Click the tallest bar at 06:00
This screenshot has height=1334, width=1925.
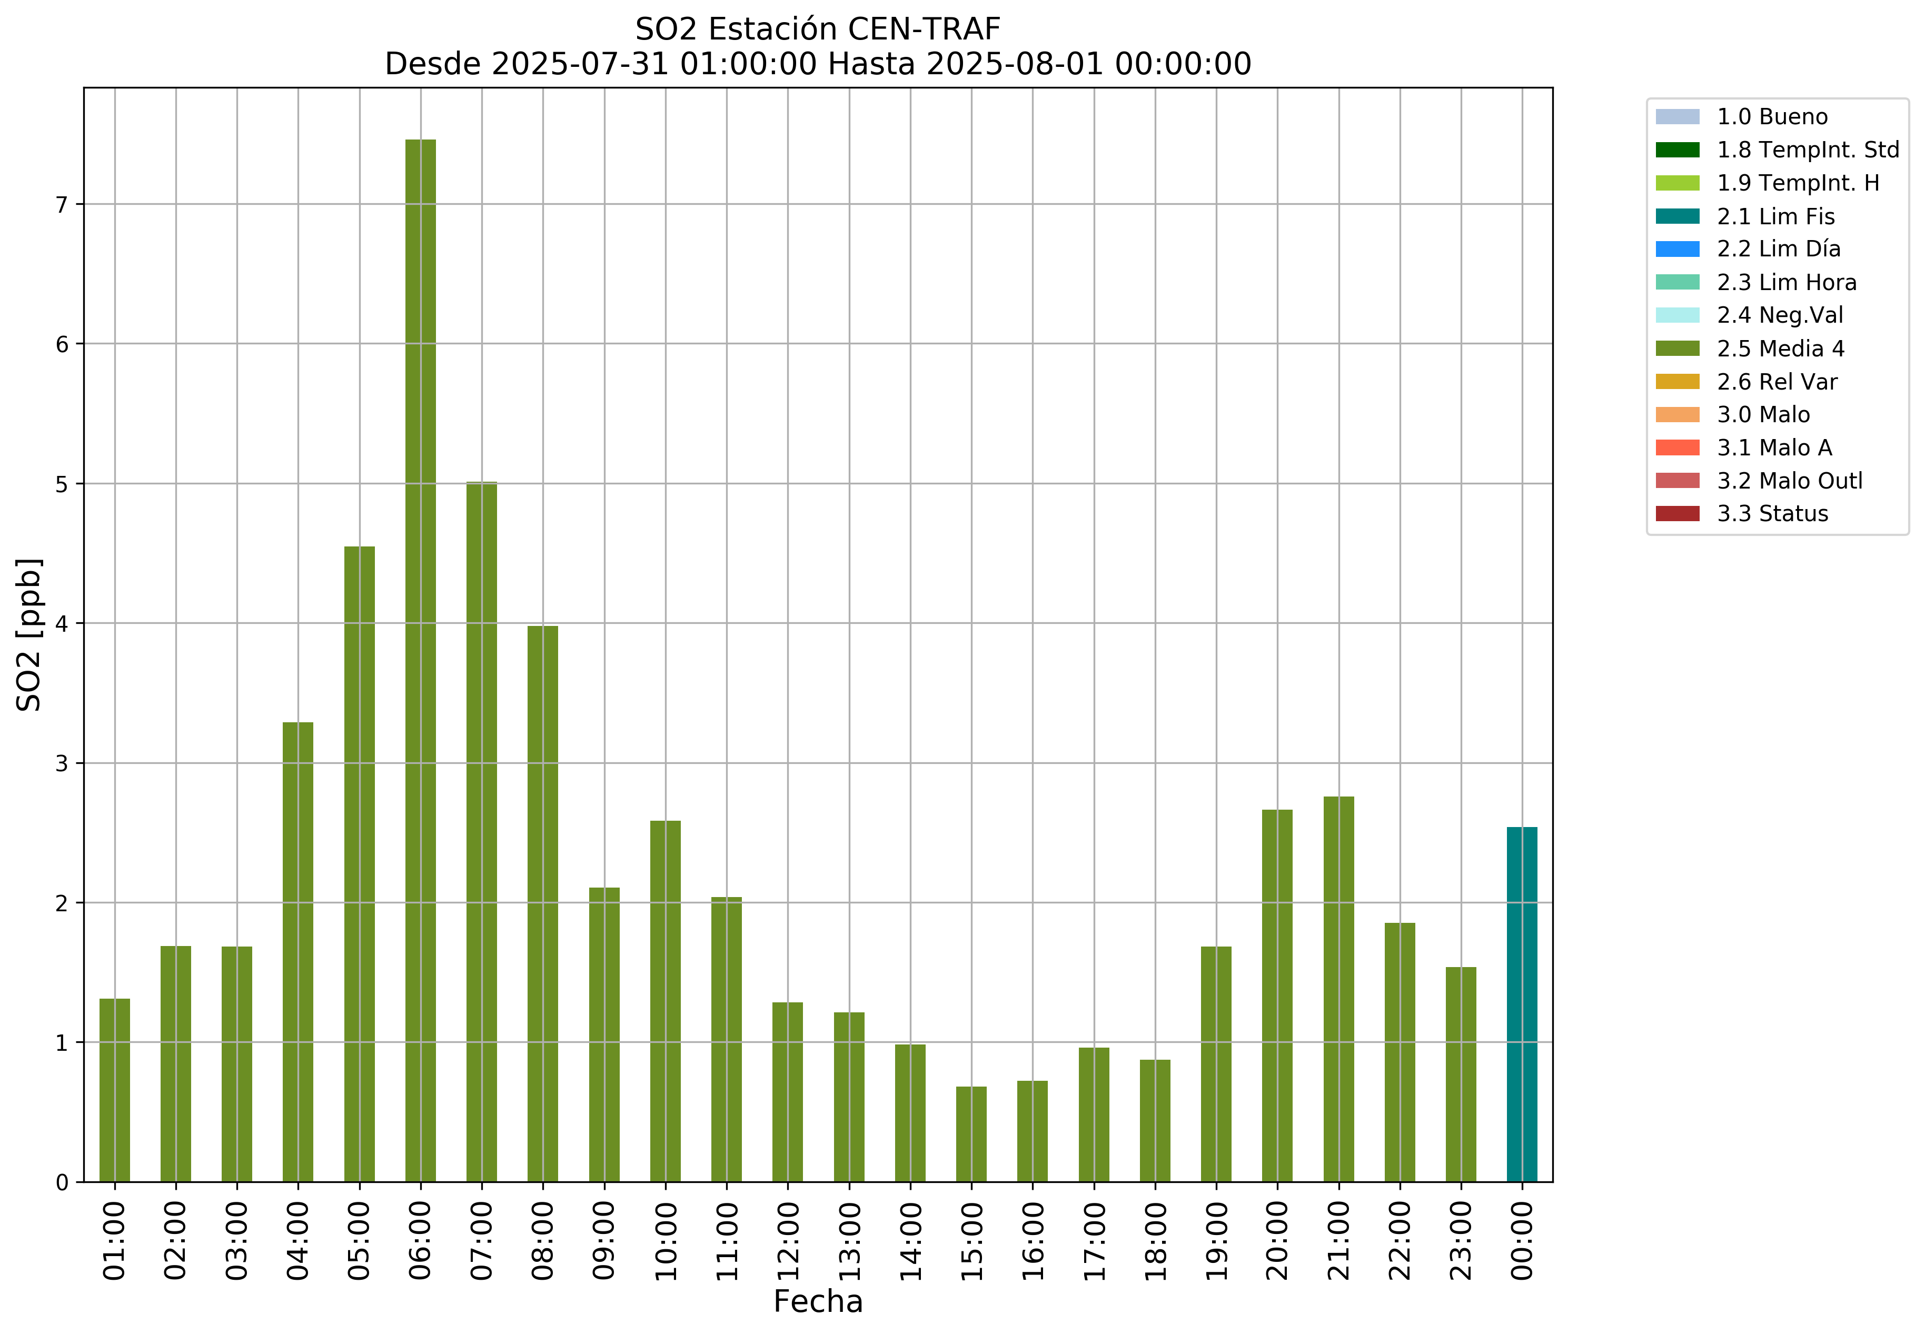pos(421,660)
